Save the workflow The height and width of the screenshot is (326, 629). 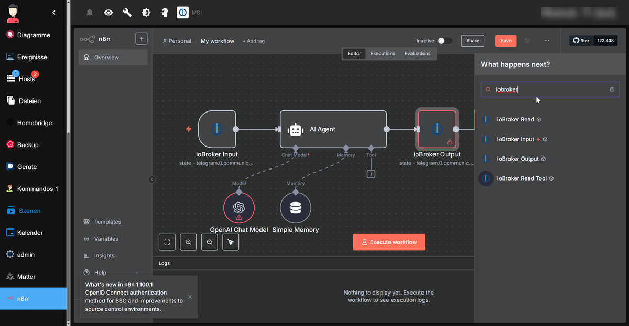506,41
